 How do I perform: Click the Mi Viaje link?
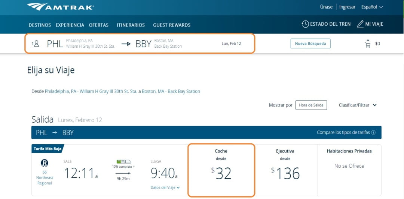[x=374, y=24]
